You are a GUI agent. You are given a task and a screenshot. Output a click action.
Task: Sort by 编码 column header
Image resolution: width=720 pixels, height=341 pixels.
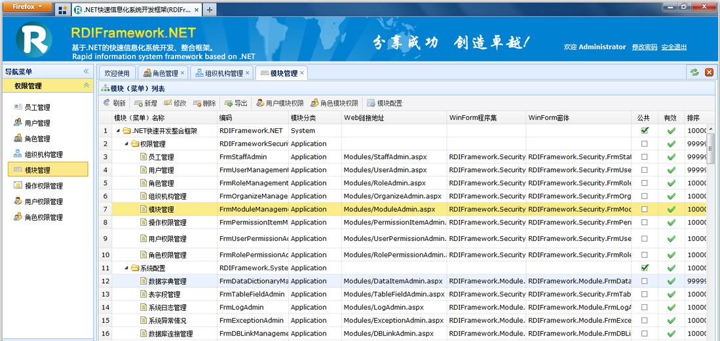(x=253, y=118)
